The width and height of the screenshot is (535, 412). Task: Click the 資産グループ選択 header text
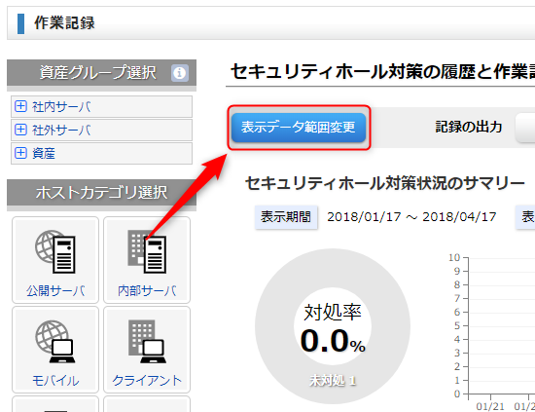[x=98, y=72]
